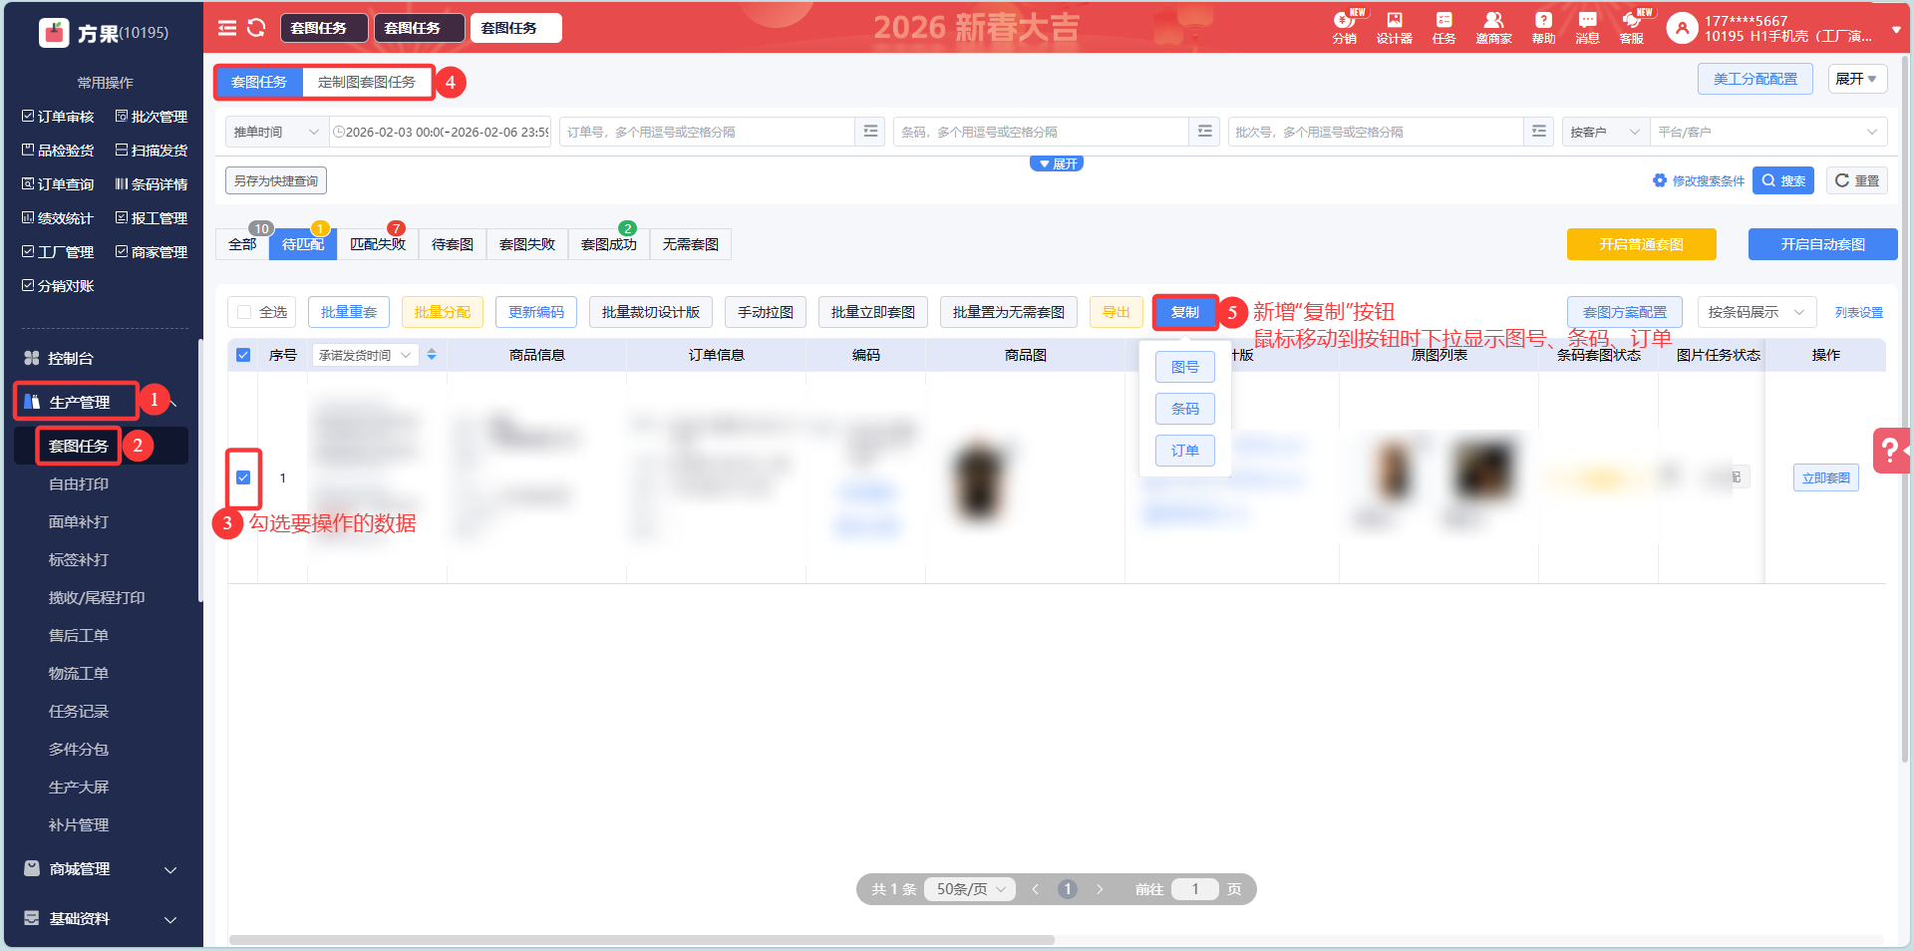Open 报工管理 in common operations
The height and width of the screenshot is (951, 1914).
[152, 218]
